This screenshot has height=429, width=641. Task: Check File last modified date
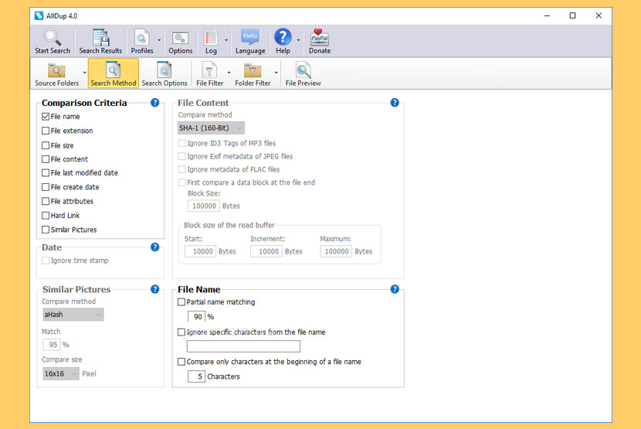[x=46, y=173]
